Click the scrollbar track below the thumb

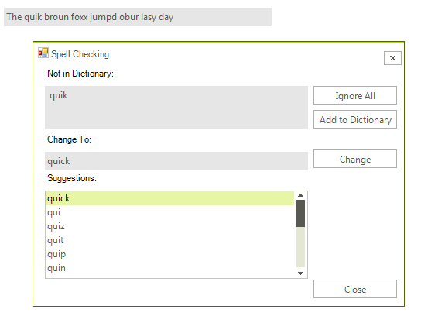click(300, 247)
